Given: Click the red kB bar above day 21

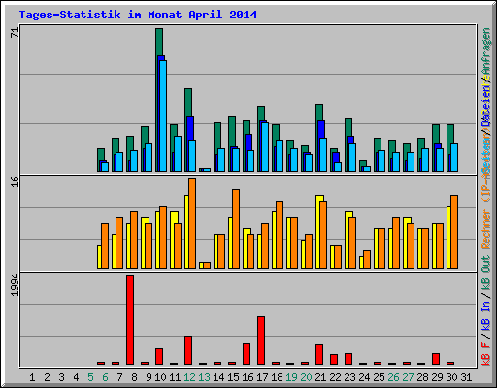Looking at the screenshot, I should (319, 355).
